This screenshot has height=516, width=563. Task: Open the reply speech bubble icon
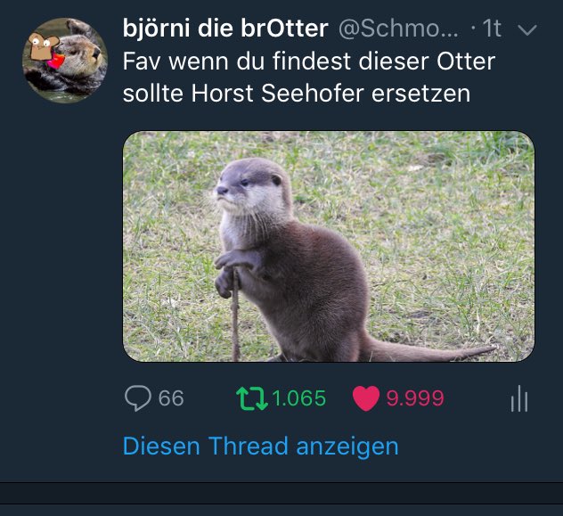[137, 397]
